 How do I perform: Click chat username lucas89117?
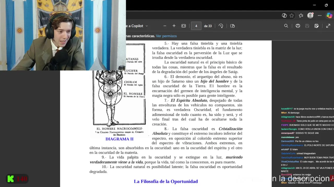pos(287,109)
